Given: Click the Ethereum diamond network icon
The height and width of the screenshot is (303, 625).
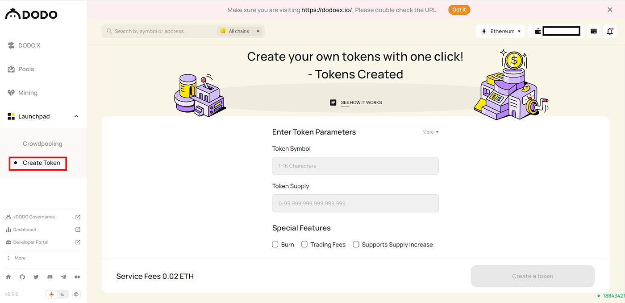Looking at the screenshot, I should pos(484,31).
